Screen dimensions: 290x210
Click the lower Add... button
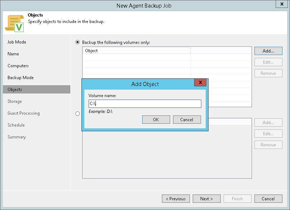click(x=268, y=123)
